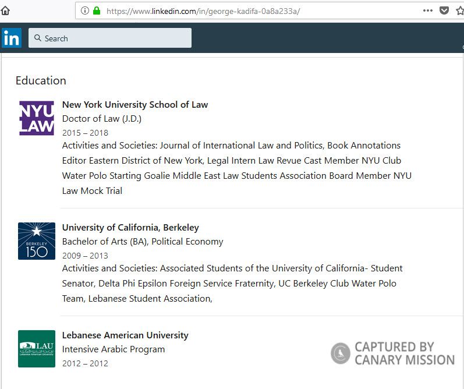This screenshot has width=464, height=389.
Task: Click the Intensive Arabic Program text
Action: click(114, 349)
